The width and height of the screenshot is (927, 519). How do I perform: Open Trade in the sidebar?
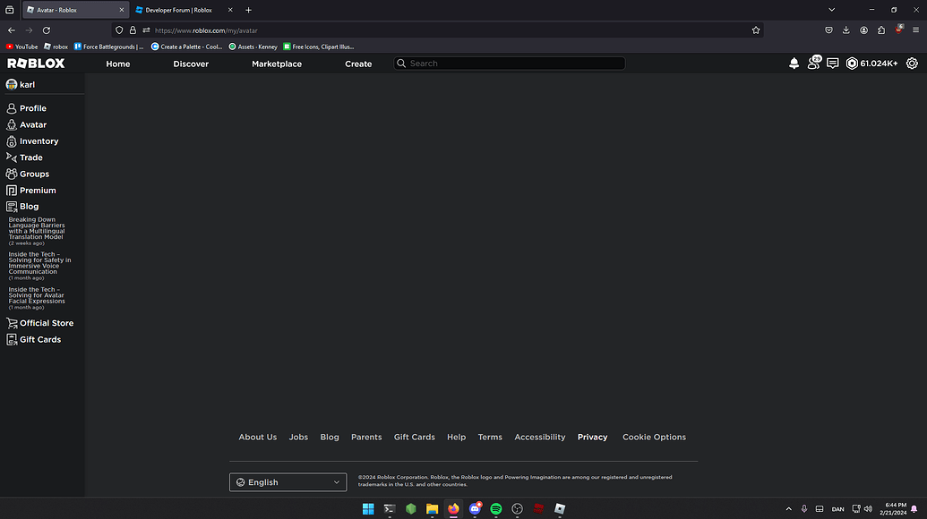25,157
